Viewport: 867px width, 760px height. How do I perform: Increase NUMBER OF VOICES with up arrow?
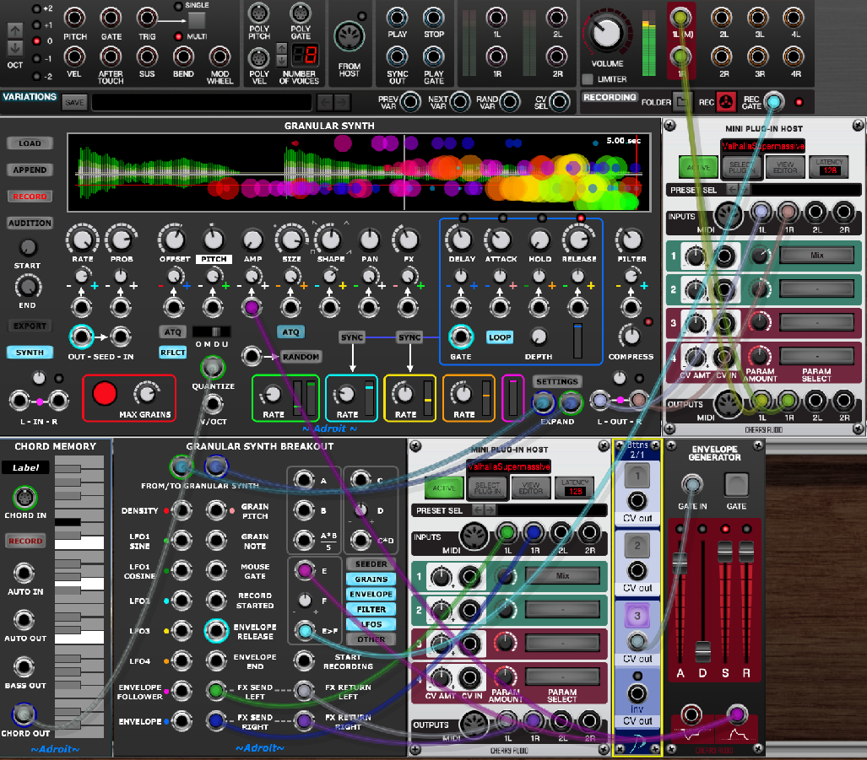point(281,47)
